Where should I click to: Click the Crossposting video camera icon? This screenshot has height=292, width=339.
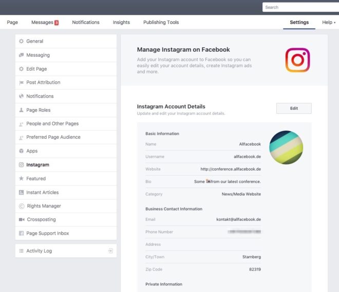(x=22, y=220)
